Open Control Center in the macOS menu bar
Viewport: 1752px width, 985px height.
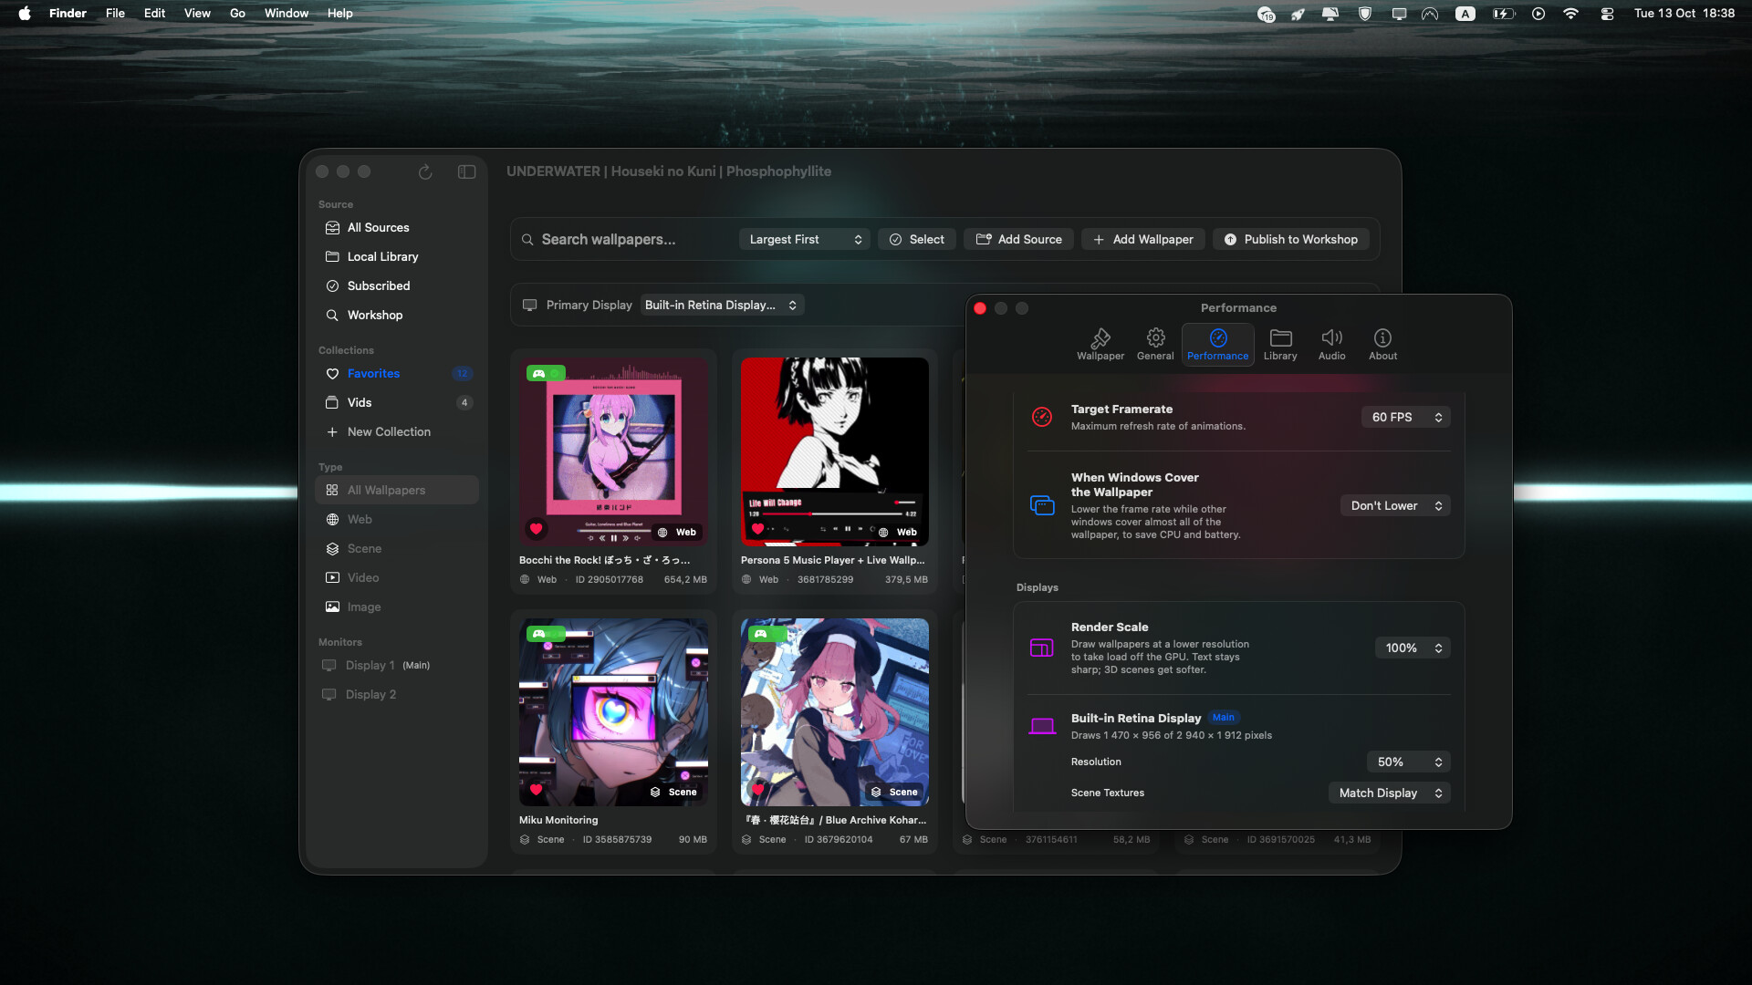click(1607, 14)
